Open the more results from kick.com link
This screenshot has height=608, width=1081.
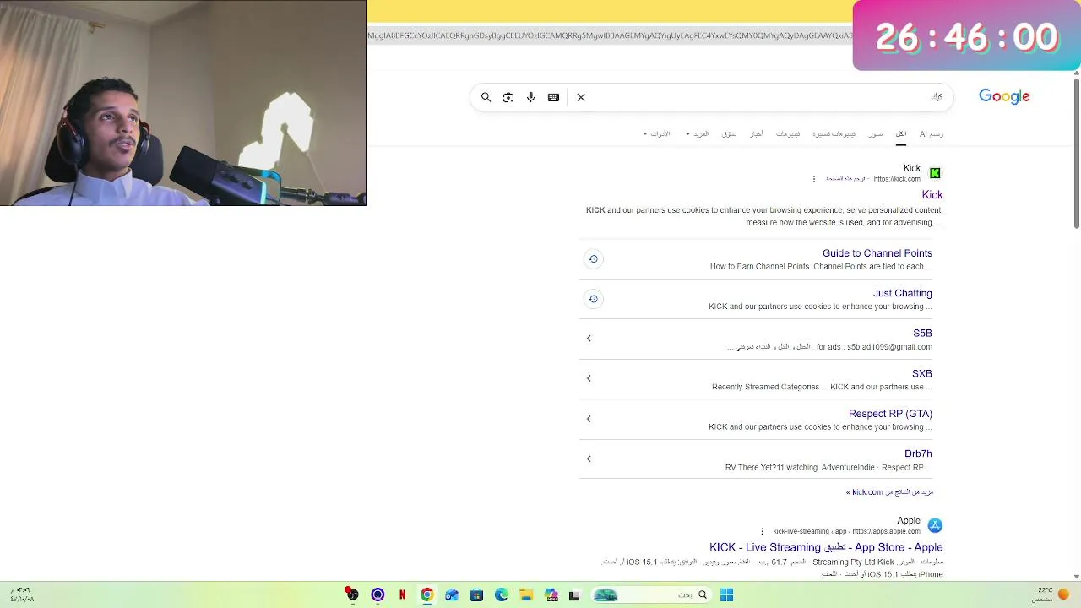tap(890, 492)
